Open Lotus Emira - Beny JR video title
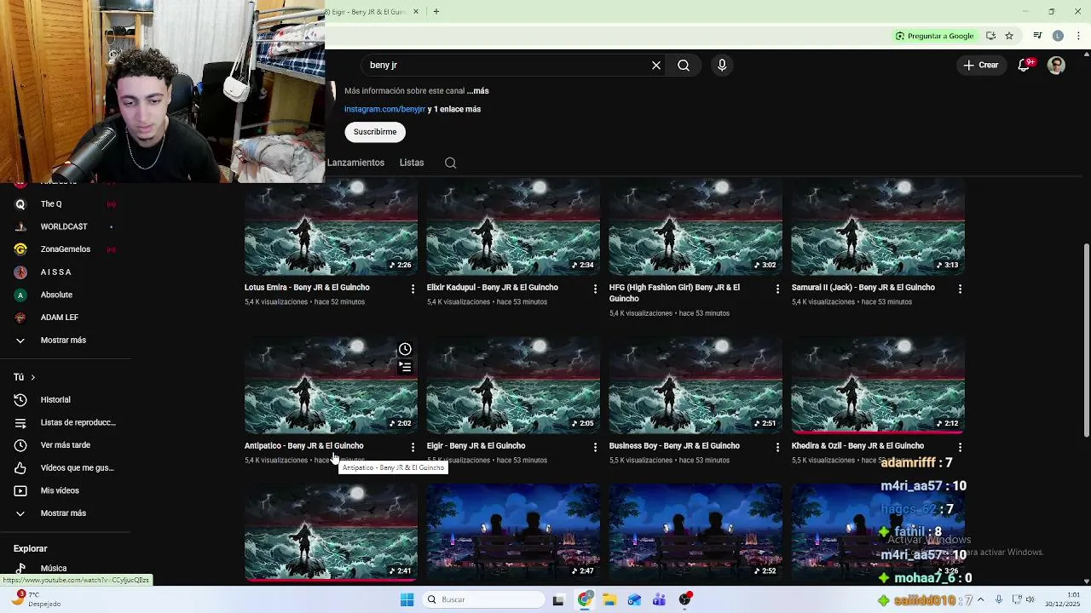 [307, 288]
